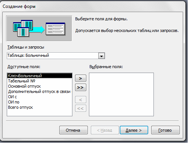Screen dimensions: 188x143
Task: Click the Создание форм title bar
Action: click(93, 6)
